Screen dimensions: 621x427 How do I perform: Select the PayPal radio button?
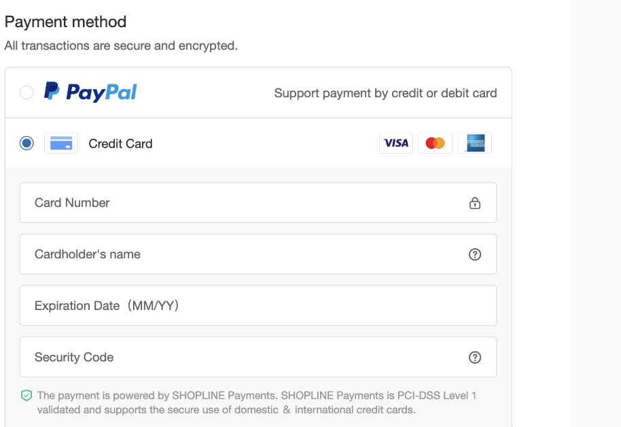pos(26,92)
